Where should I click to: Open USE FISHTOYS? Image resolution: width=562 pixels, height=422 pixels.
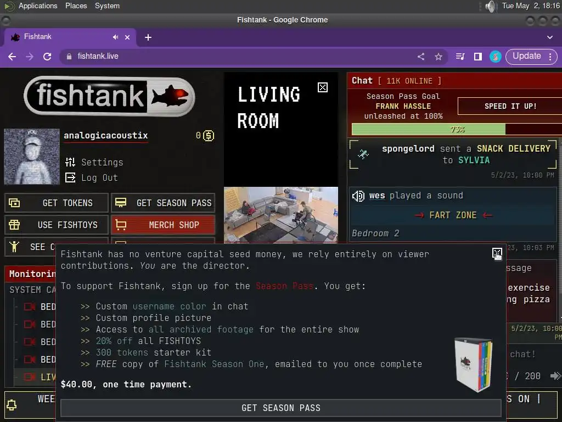point(57,225)
